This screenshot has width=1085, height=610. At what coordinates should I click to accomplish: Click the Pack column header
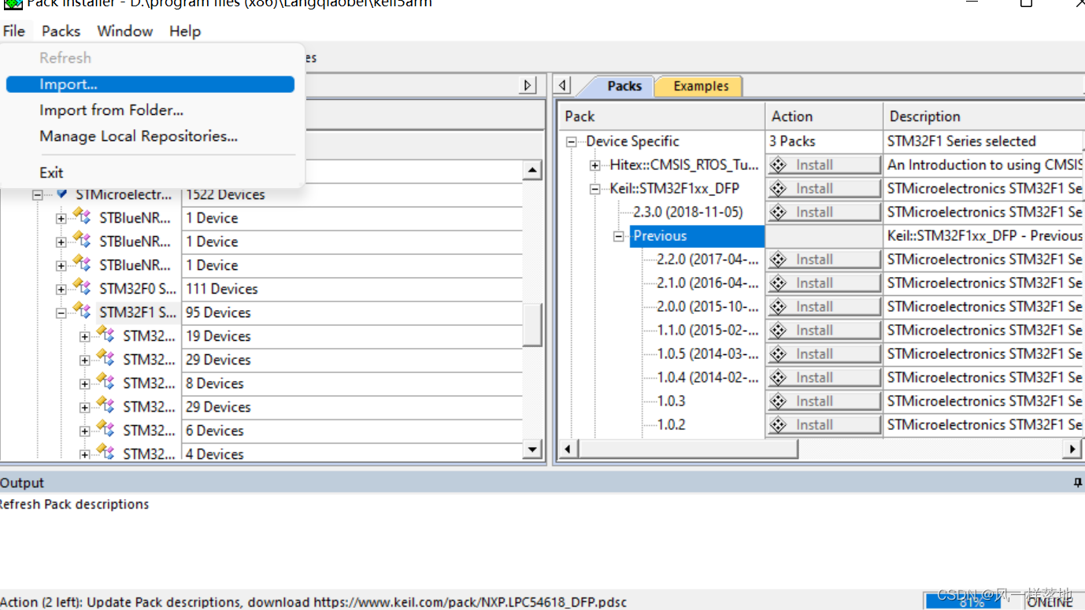click(x=661, y=116)
